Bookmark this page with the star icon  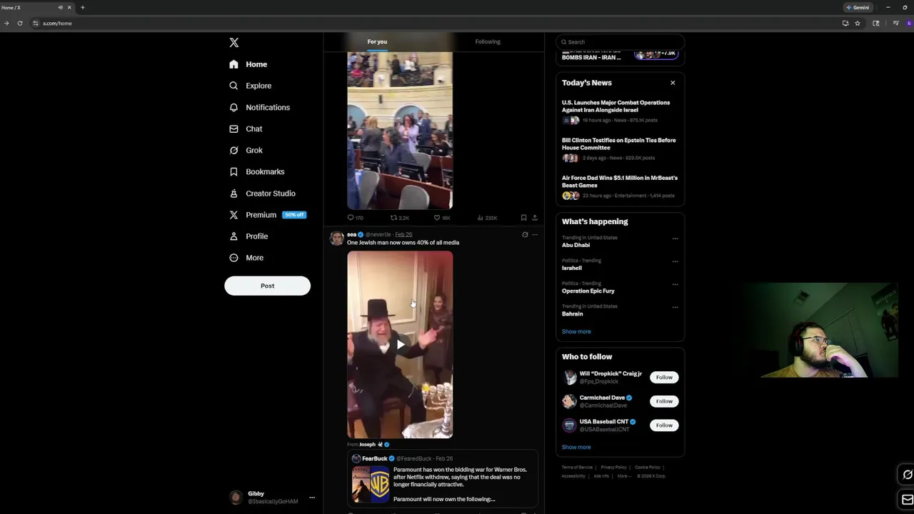coord(858,23)
